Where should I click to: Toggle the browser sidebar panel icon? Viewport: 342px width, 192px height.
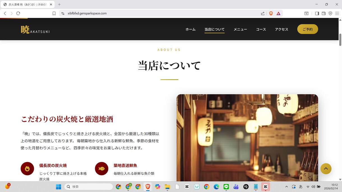pyautogui.click(x=317, y=13)
